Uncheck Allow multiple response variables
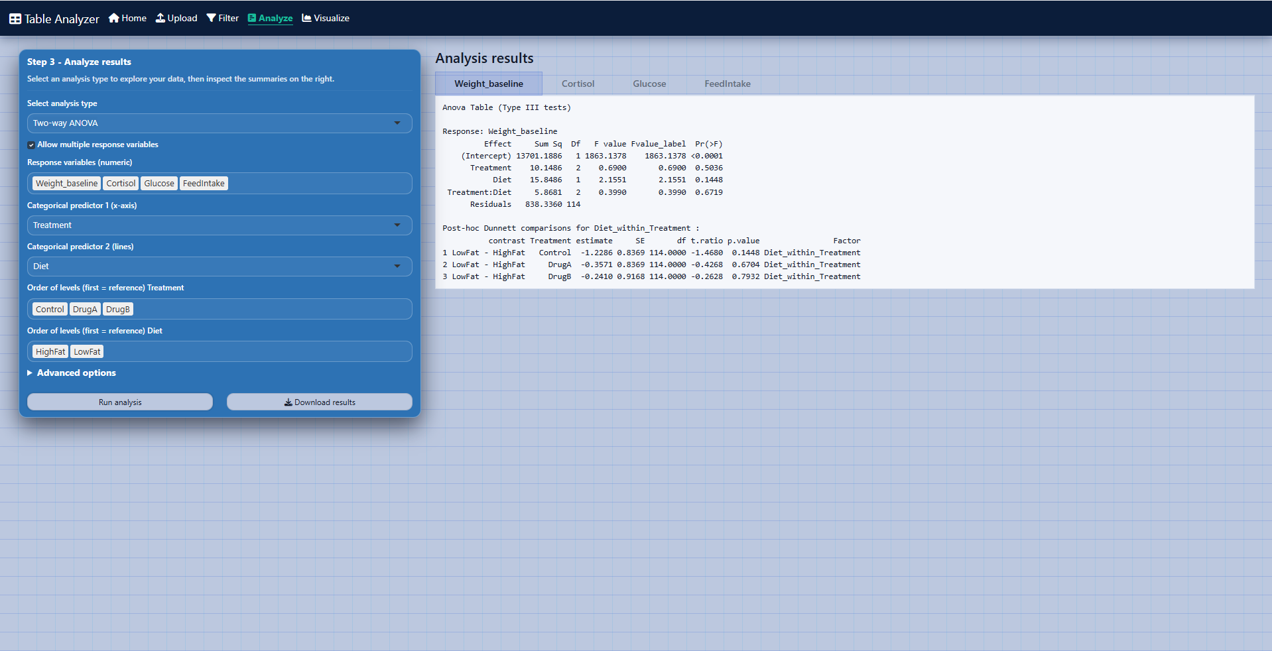 31,145
